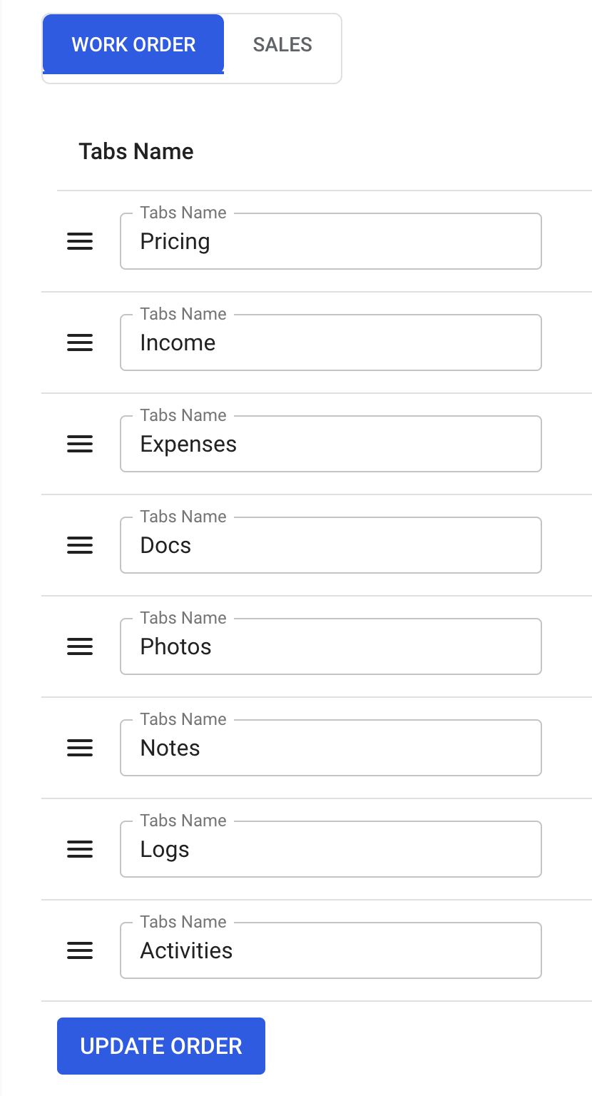The width and height of the screenshot is (592, 1096).
Task: Select the drag handle for Logs row
Action: 80,850
